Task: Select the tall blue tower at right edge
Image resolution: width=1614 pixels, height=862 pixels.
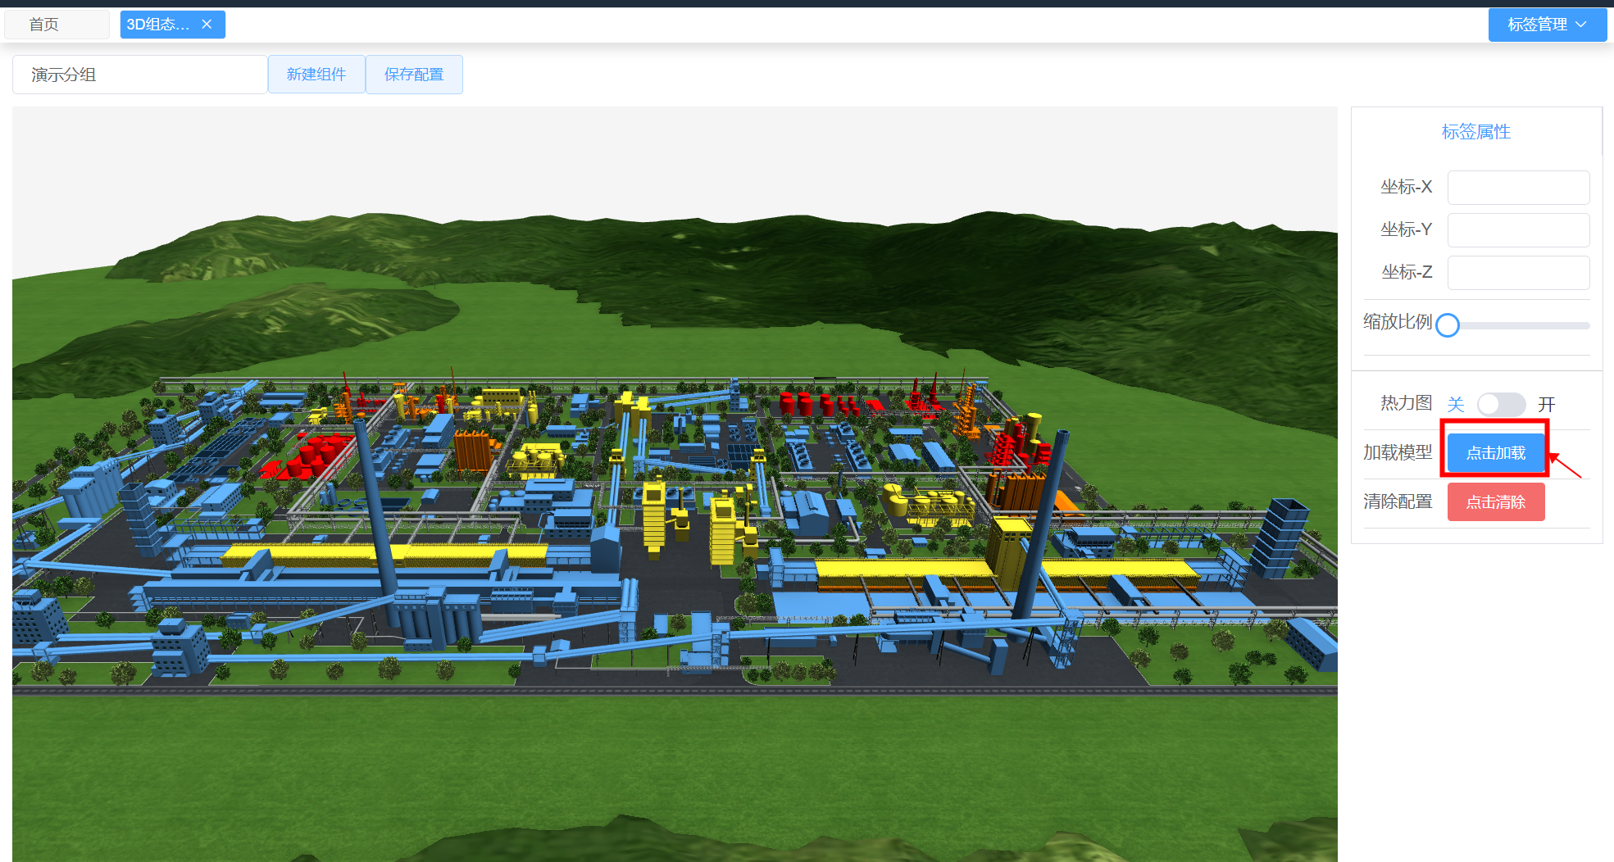Action: [1280, 537]
